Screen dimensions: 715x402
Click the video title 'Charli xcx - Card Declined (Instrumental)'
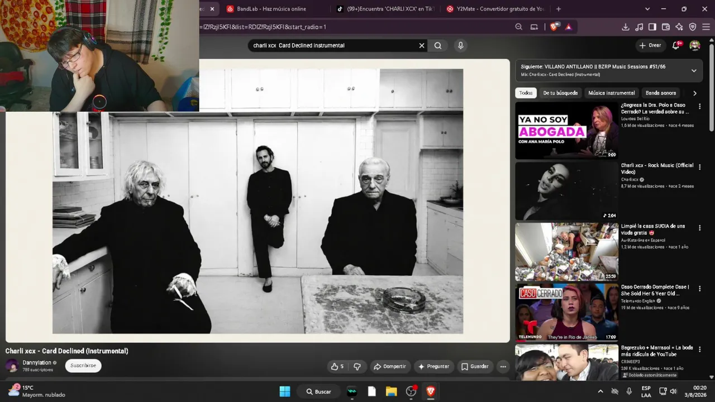[x=67, y=351]
